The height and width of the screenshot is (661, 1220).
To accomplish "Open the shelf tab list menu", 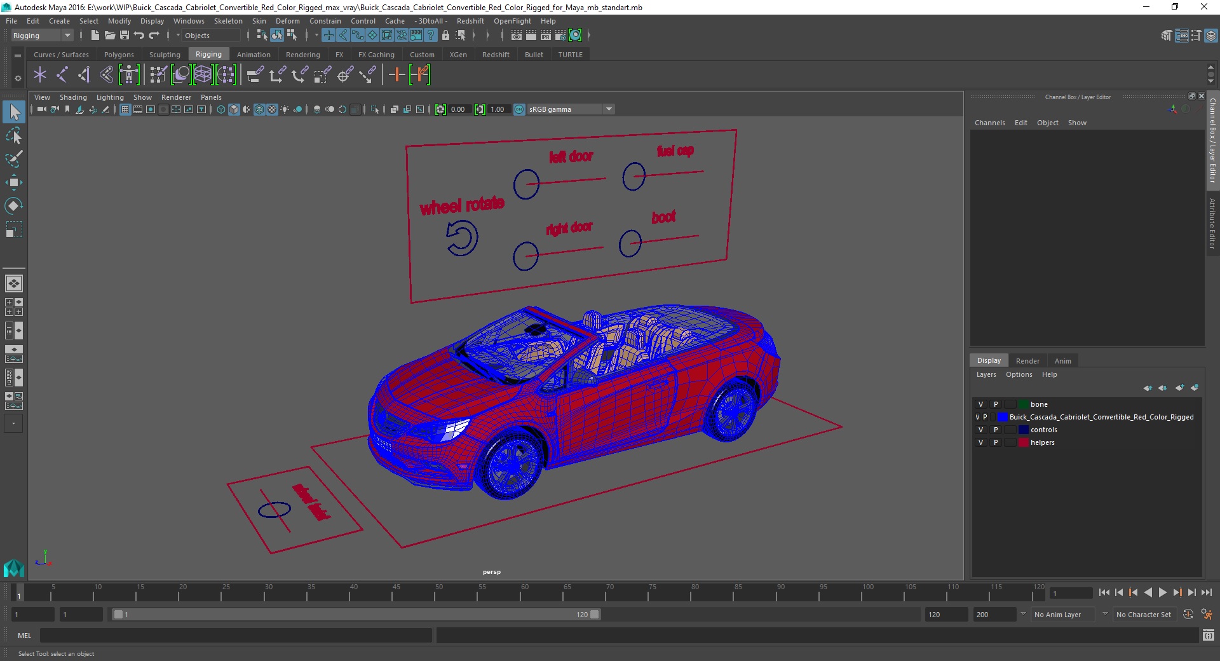I will click(x=18, y=55).
